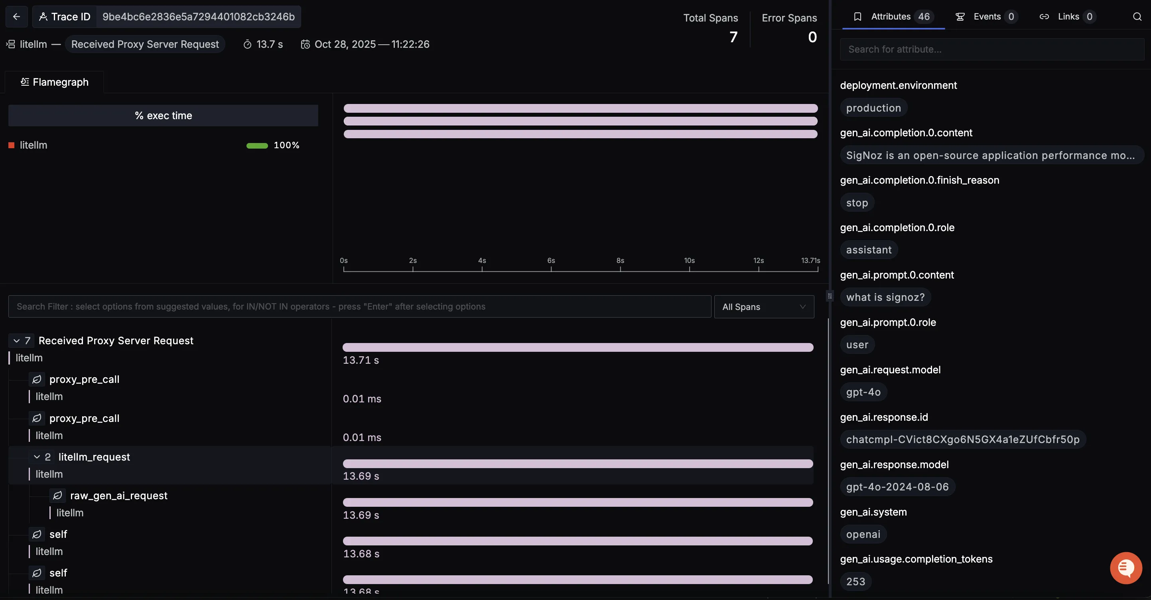The image size is (1151, 600).
Task: Click the panel drag handle between flamegraph and attributes
Action: pyautogui.click(x=830, y=296)
